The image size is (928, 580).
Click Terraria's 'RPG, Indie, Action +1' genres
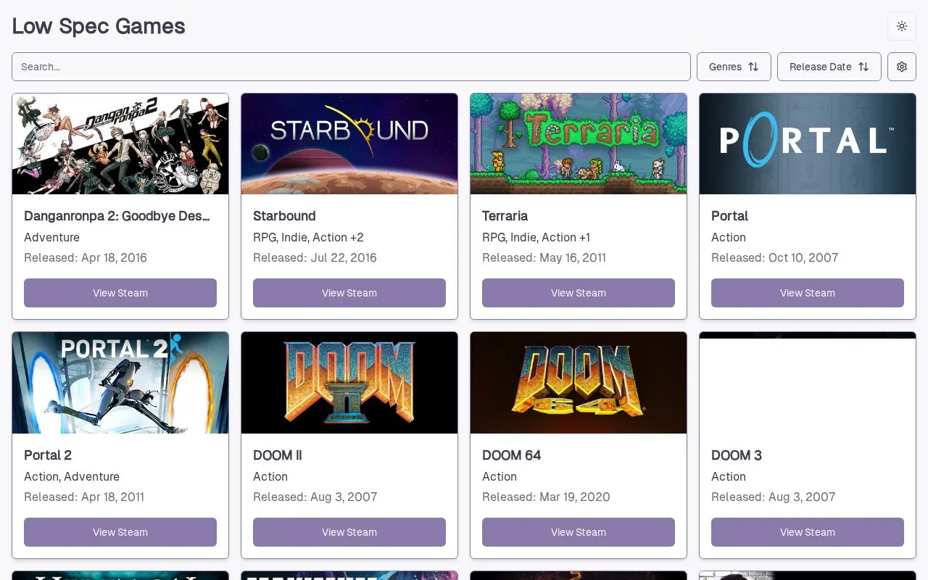(x=536, y=237)
